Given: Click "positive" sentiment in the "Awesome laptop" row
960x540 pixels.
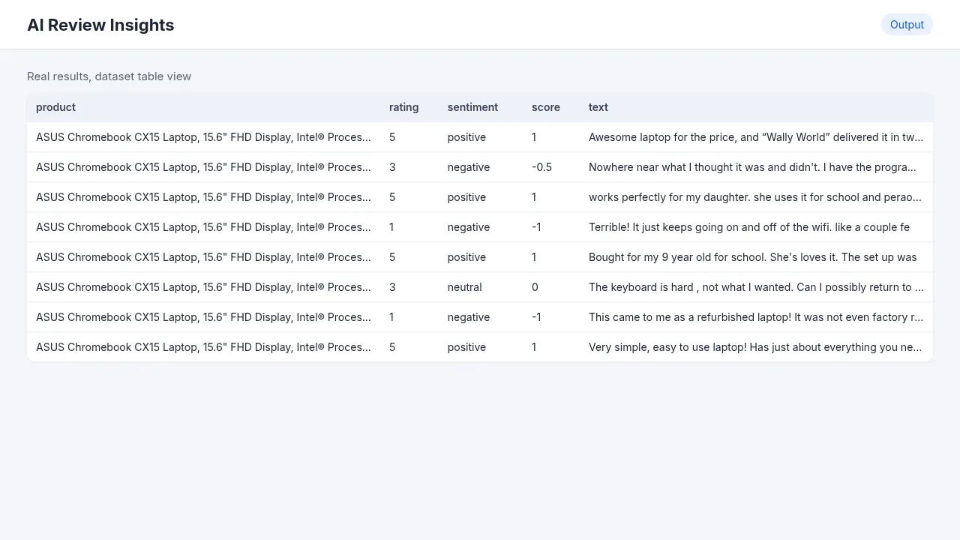Looking at the screenshot, I should tap(466, 137).
